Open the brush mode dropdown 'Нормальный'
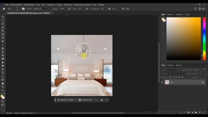This screenshot has height=117, width=208. (41, 9)
